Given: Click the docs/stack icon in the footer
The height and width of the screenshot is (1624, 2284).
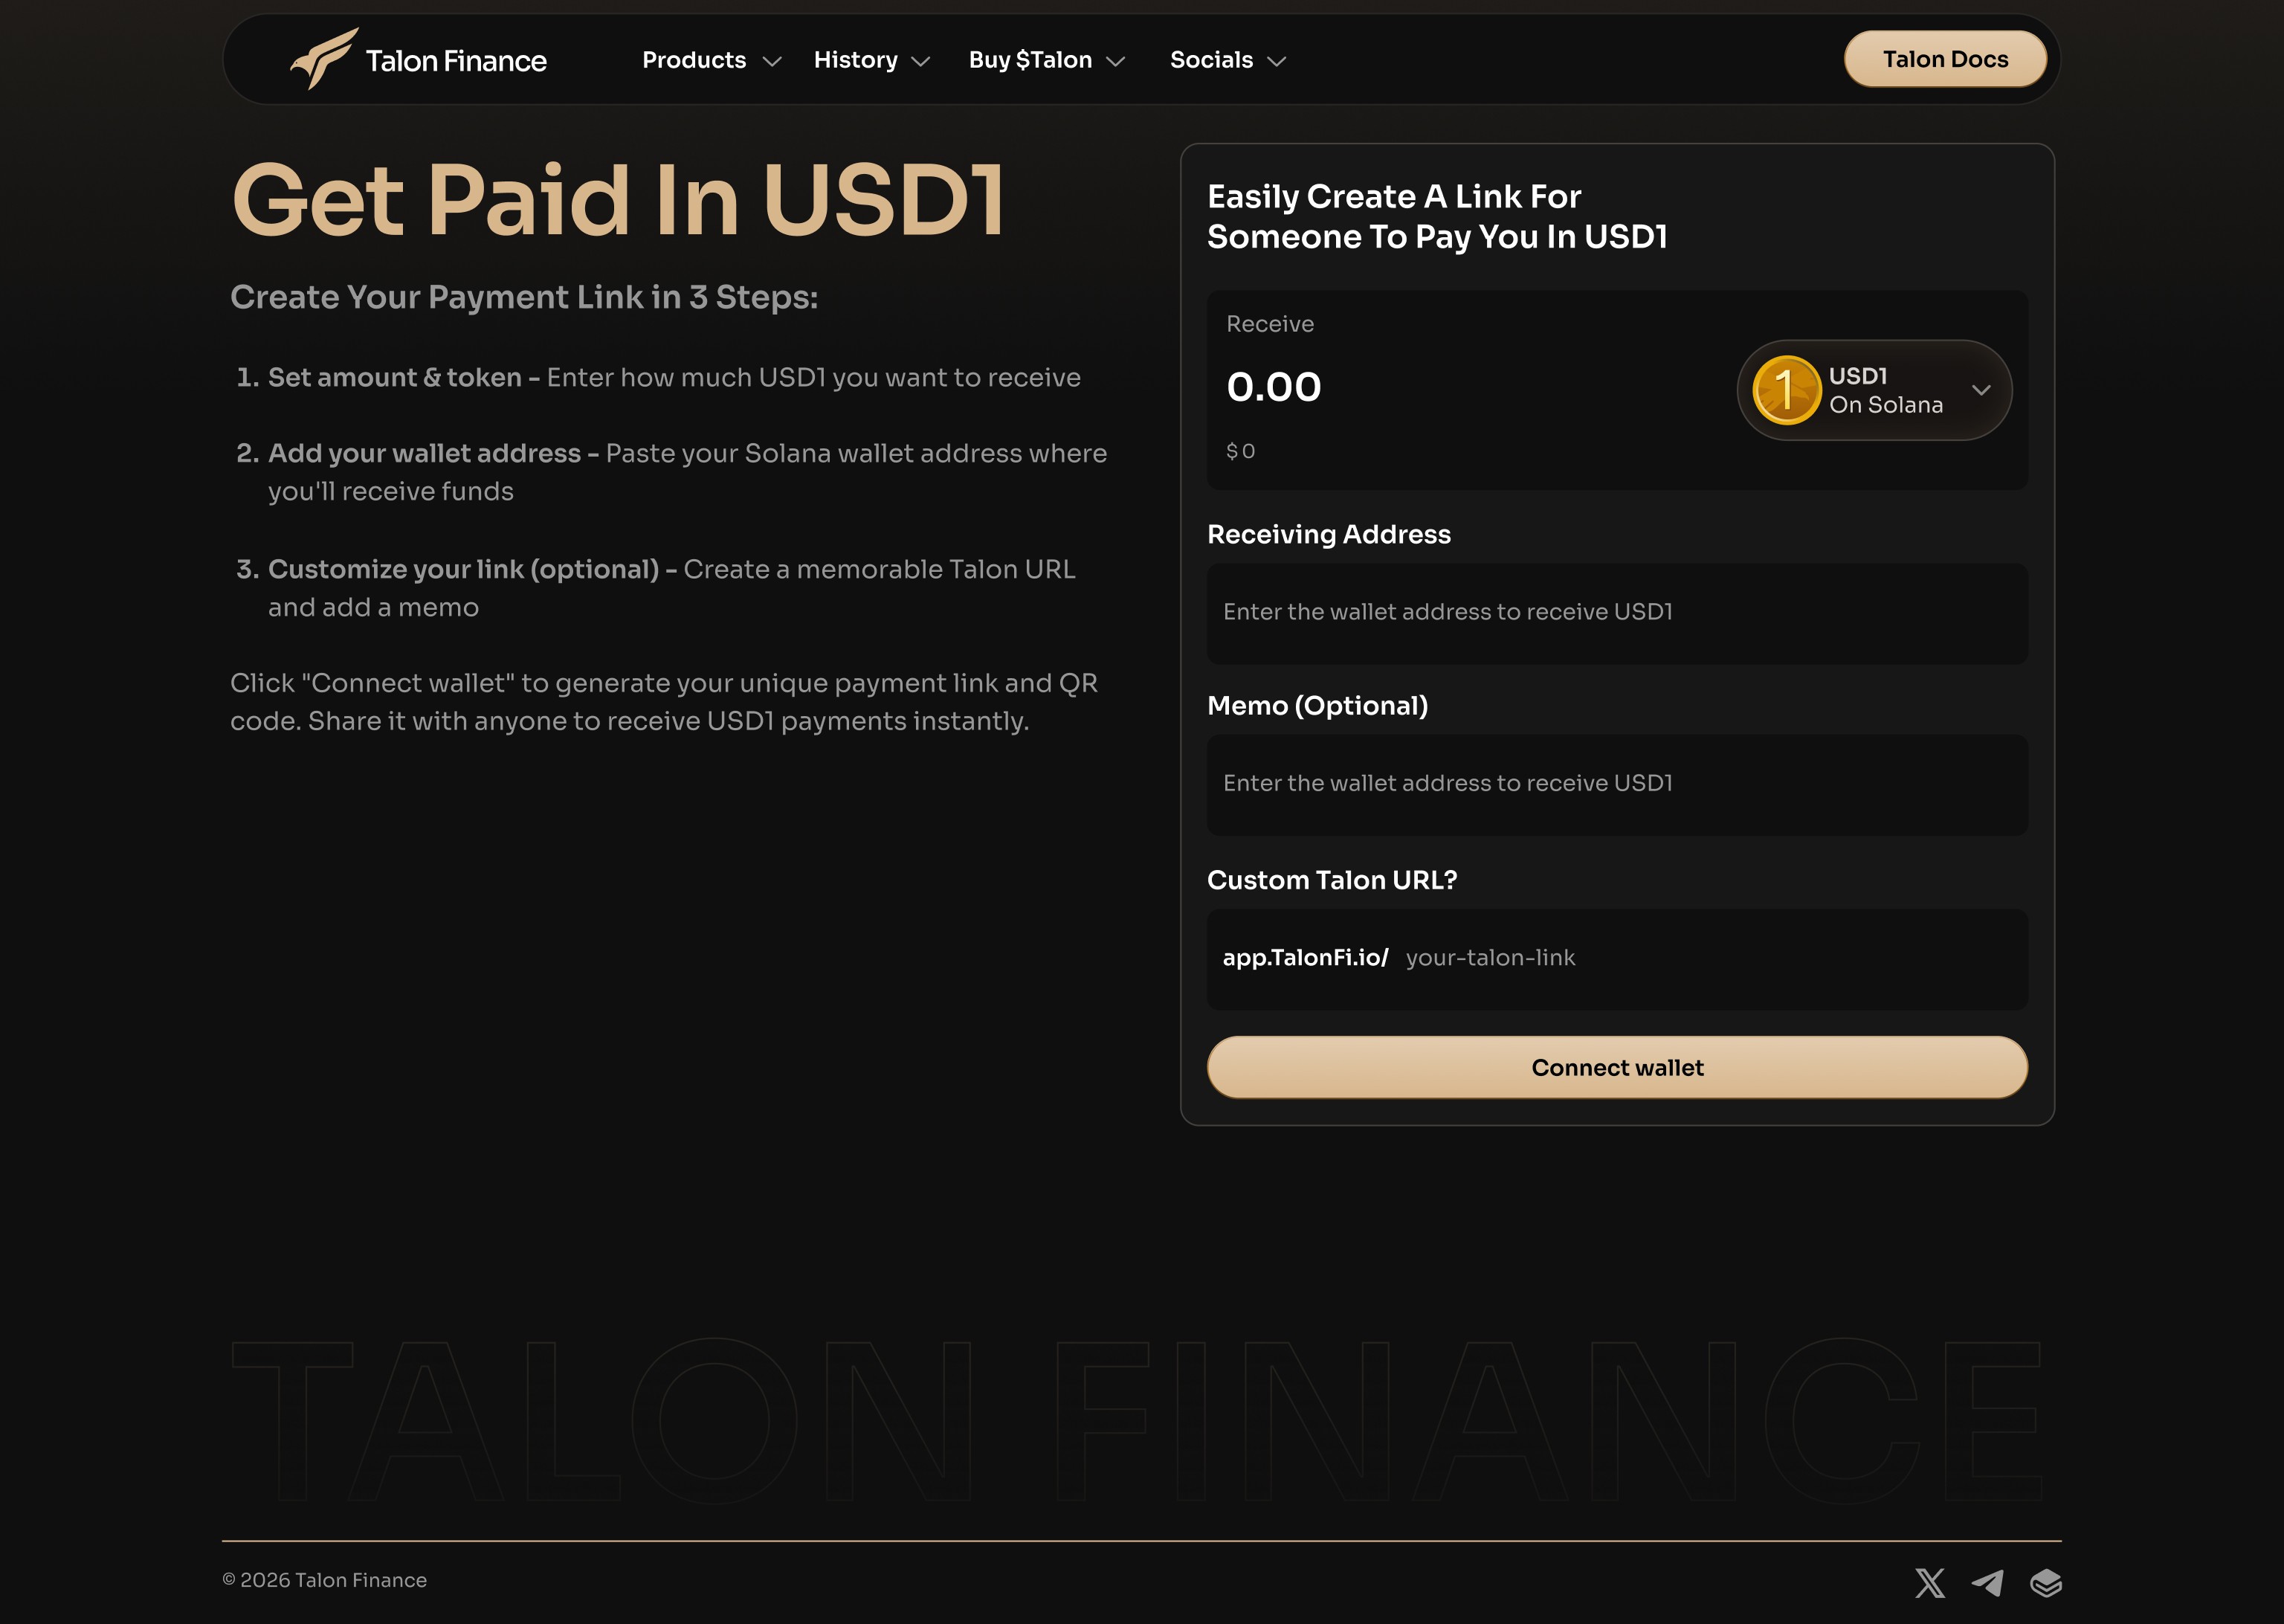Looking at the screenshot, I should click(x=2047, y=1583).
